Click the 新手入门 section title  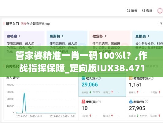[x=12, y=24]
